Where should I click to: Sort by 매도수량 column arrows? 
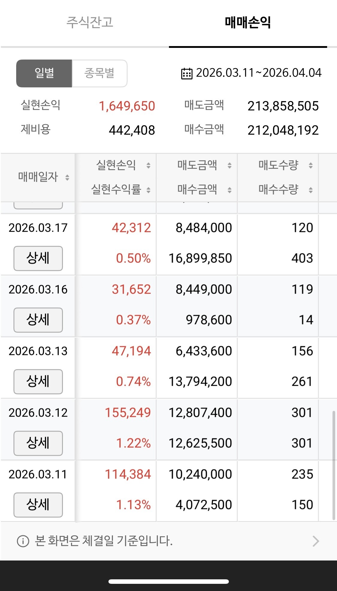311,165
